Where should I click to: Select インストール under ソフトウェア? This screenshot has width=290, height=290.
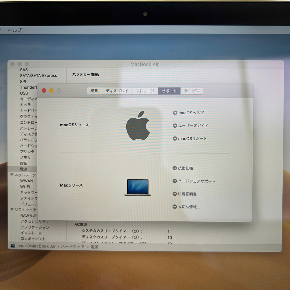[31, 233]
